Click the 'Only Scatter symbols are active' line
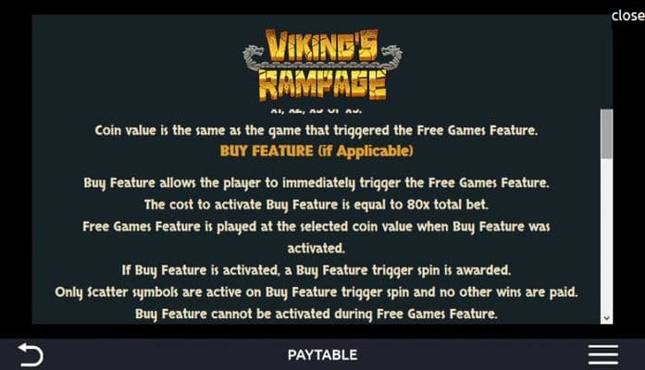Image resolution: width=645 pixels, height=370 pixels. [316, 292]
